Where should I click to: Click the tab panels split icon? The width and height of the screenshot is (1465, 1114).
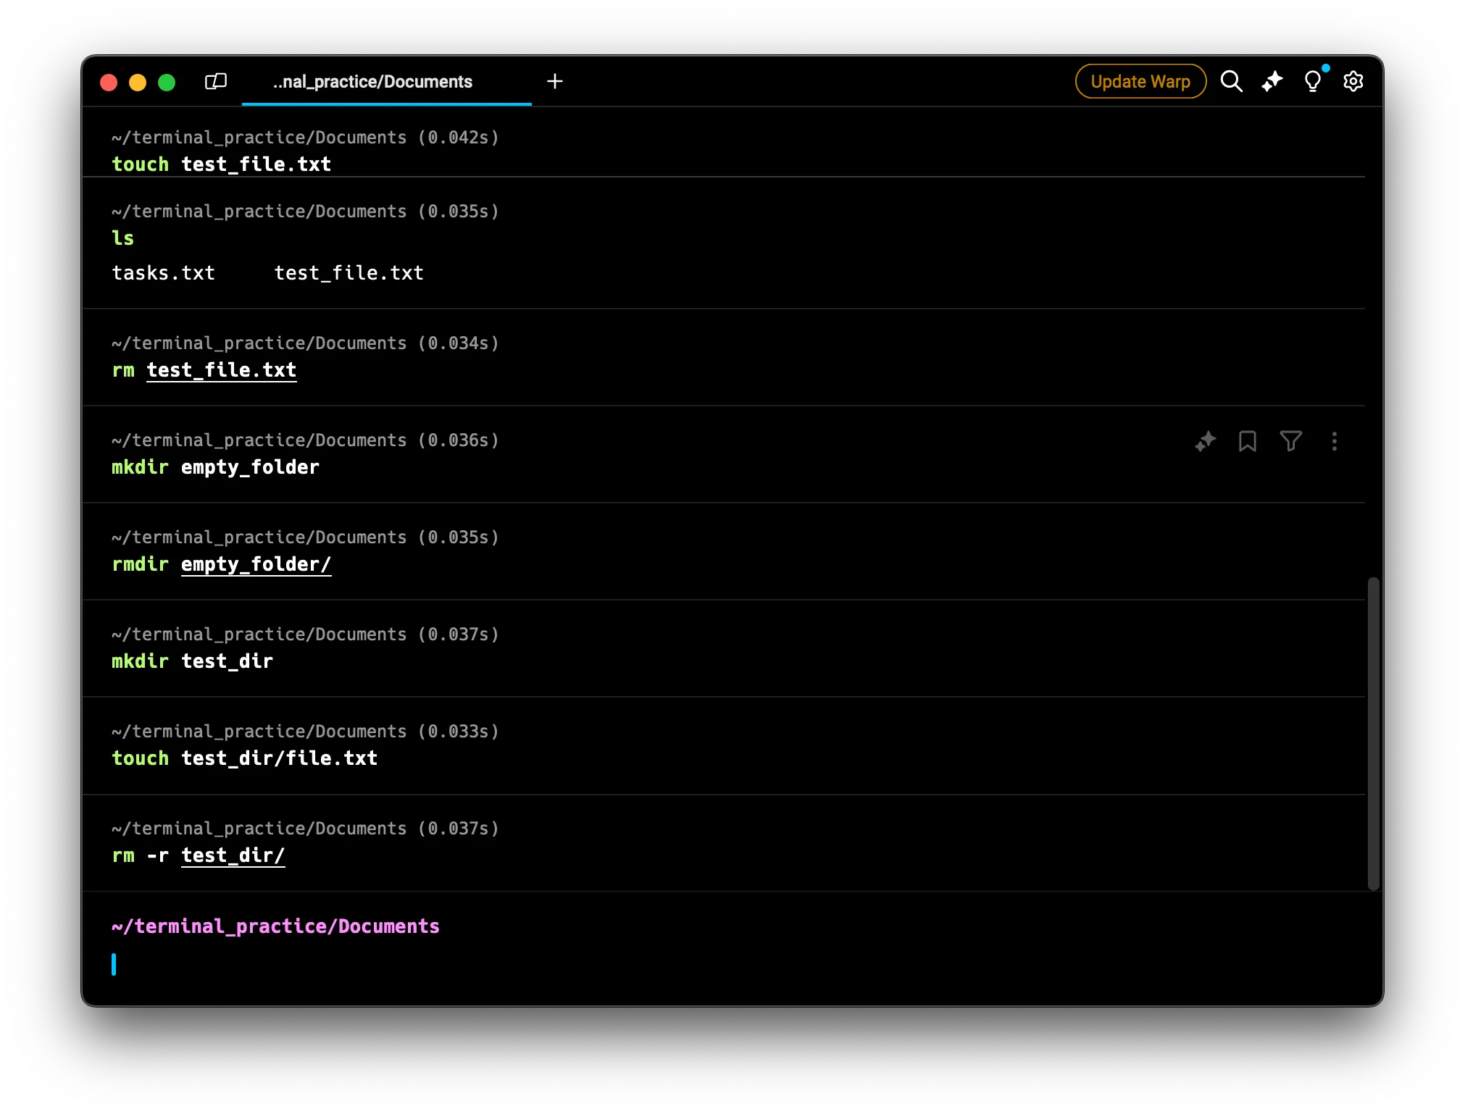point(216,81)
